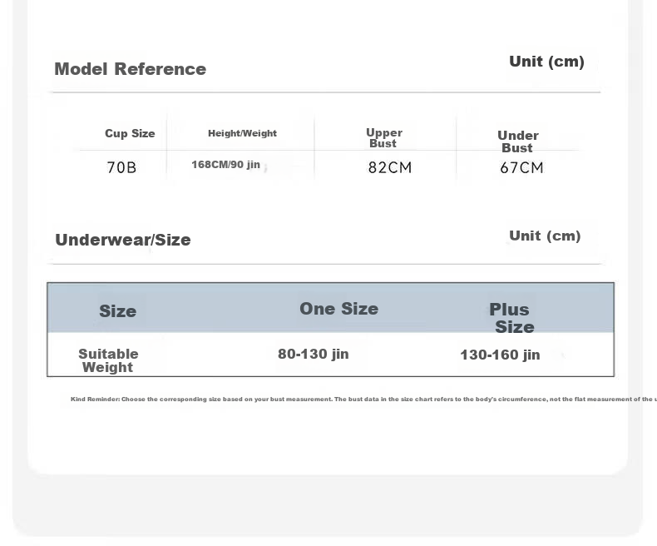Viewport: 657px width, 546px height.
Task: Select the 70B cup size value
Action: coord(121,168)
